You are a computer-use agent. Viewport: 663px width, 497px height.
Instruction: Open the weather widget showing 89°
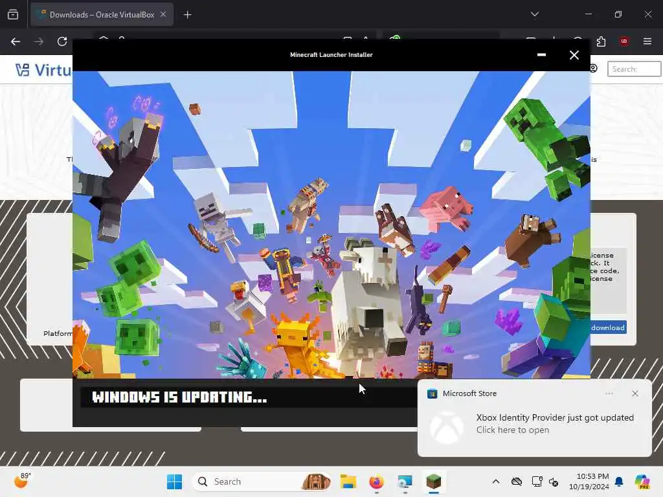(x=23, y=481)
